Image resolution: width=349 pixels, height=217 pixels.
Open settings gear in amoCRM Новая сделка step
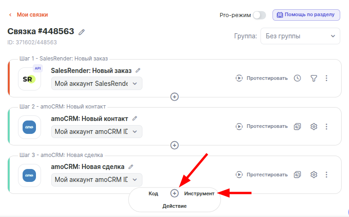(314, 175)
